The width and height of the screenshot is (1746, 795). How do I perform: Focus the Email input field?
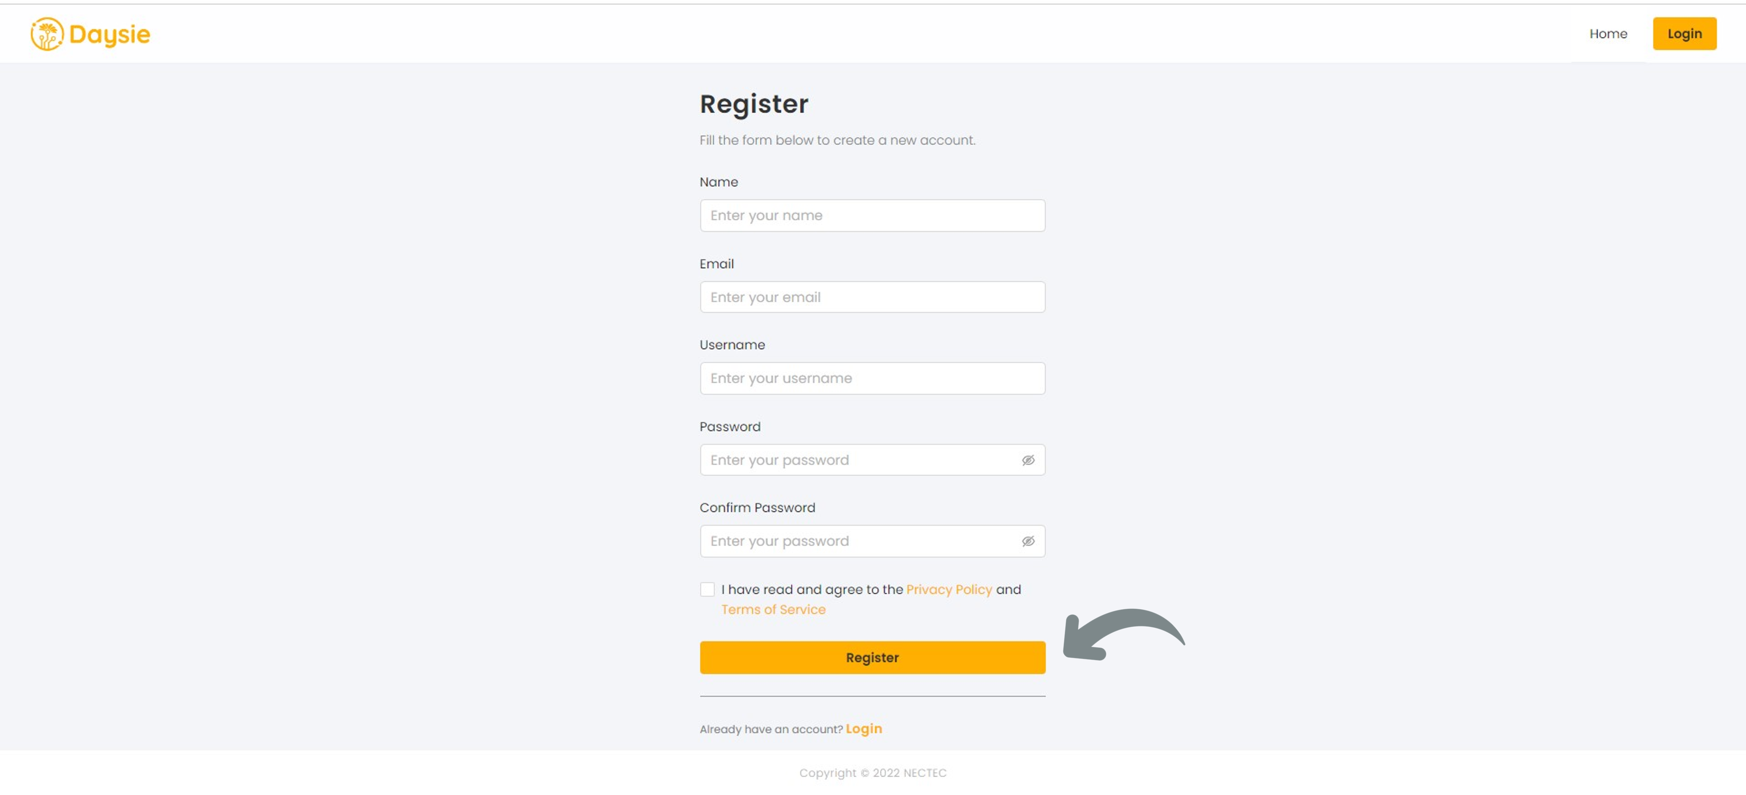click(x=872, y=297)
